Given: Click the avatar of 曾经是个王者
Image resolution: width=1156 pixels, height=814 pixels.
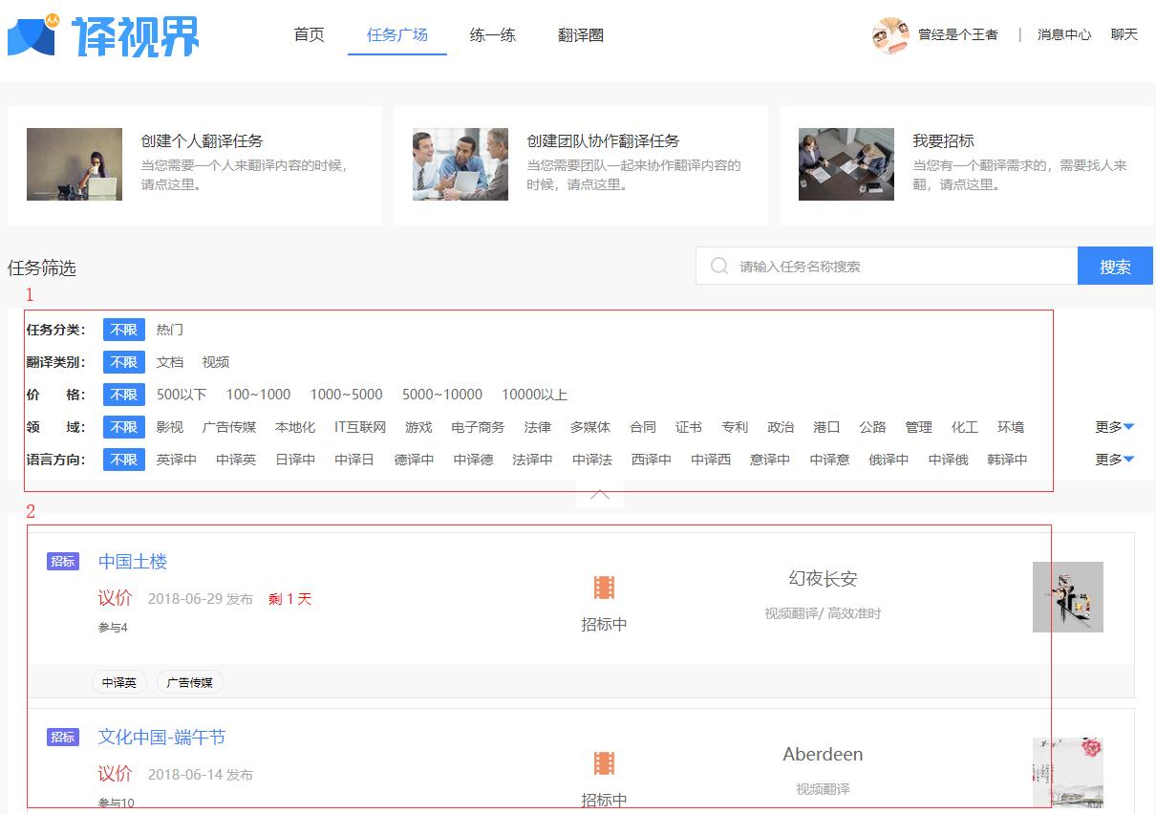Looking at the screenshot, I should 889,34.
